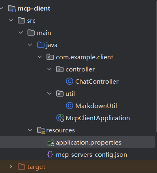Image resolution: width=157 pixels, height=173 pixels.
Task: Select the java label
Action: point(52,45)
